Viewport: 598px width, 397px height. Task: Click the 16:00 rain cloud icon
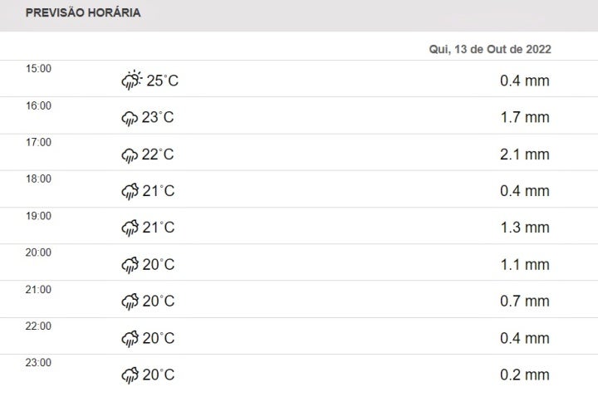coord(130,118)
